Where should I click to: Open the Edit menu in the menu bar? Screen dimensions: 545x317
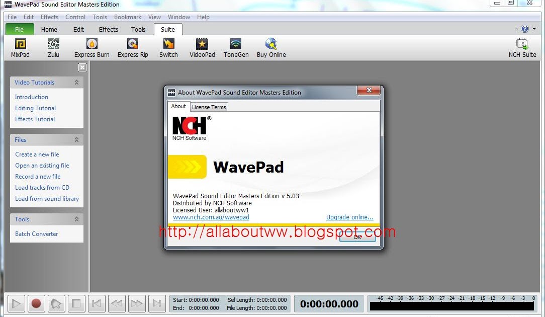point(29,17)
